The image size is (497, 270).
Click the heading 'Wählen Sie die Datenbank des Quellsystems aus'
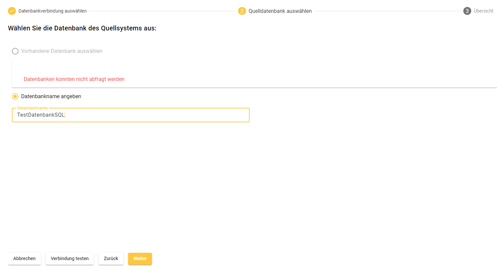click(82, 28)
